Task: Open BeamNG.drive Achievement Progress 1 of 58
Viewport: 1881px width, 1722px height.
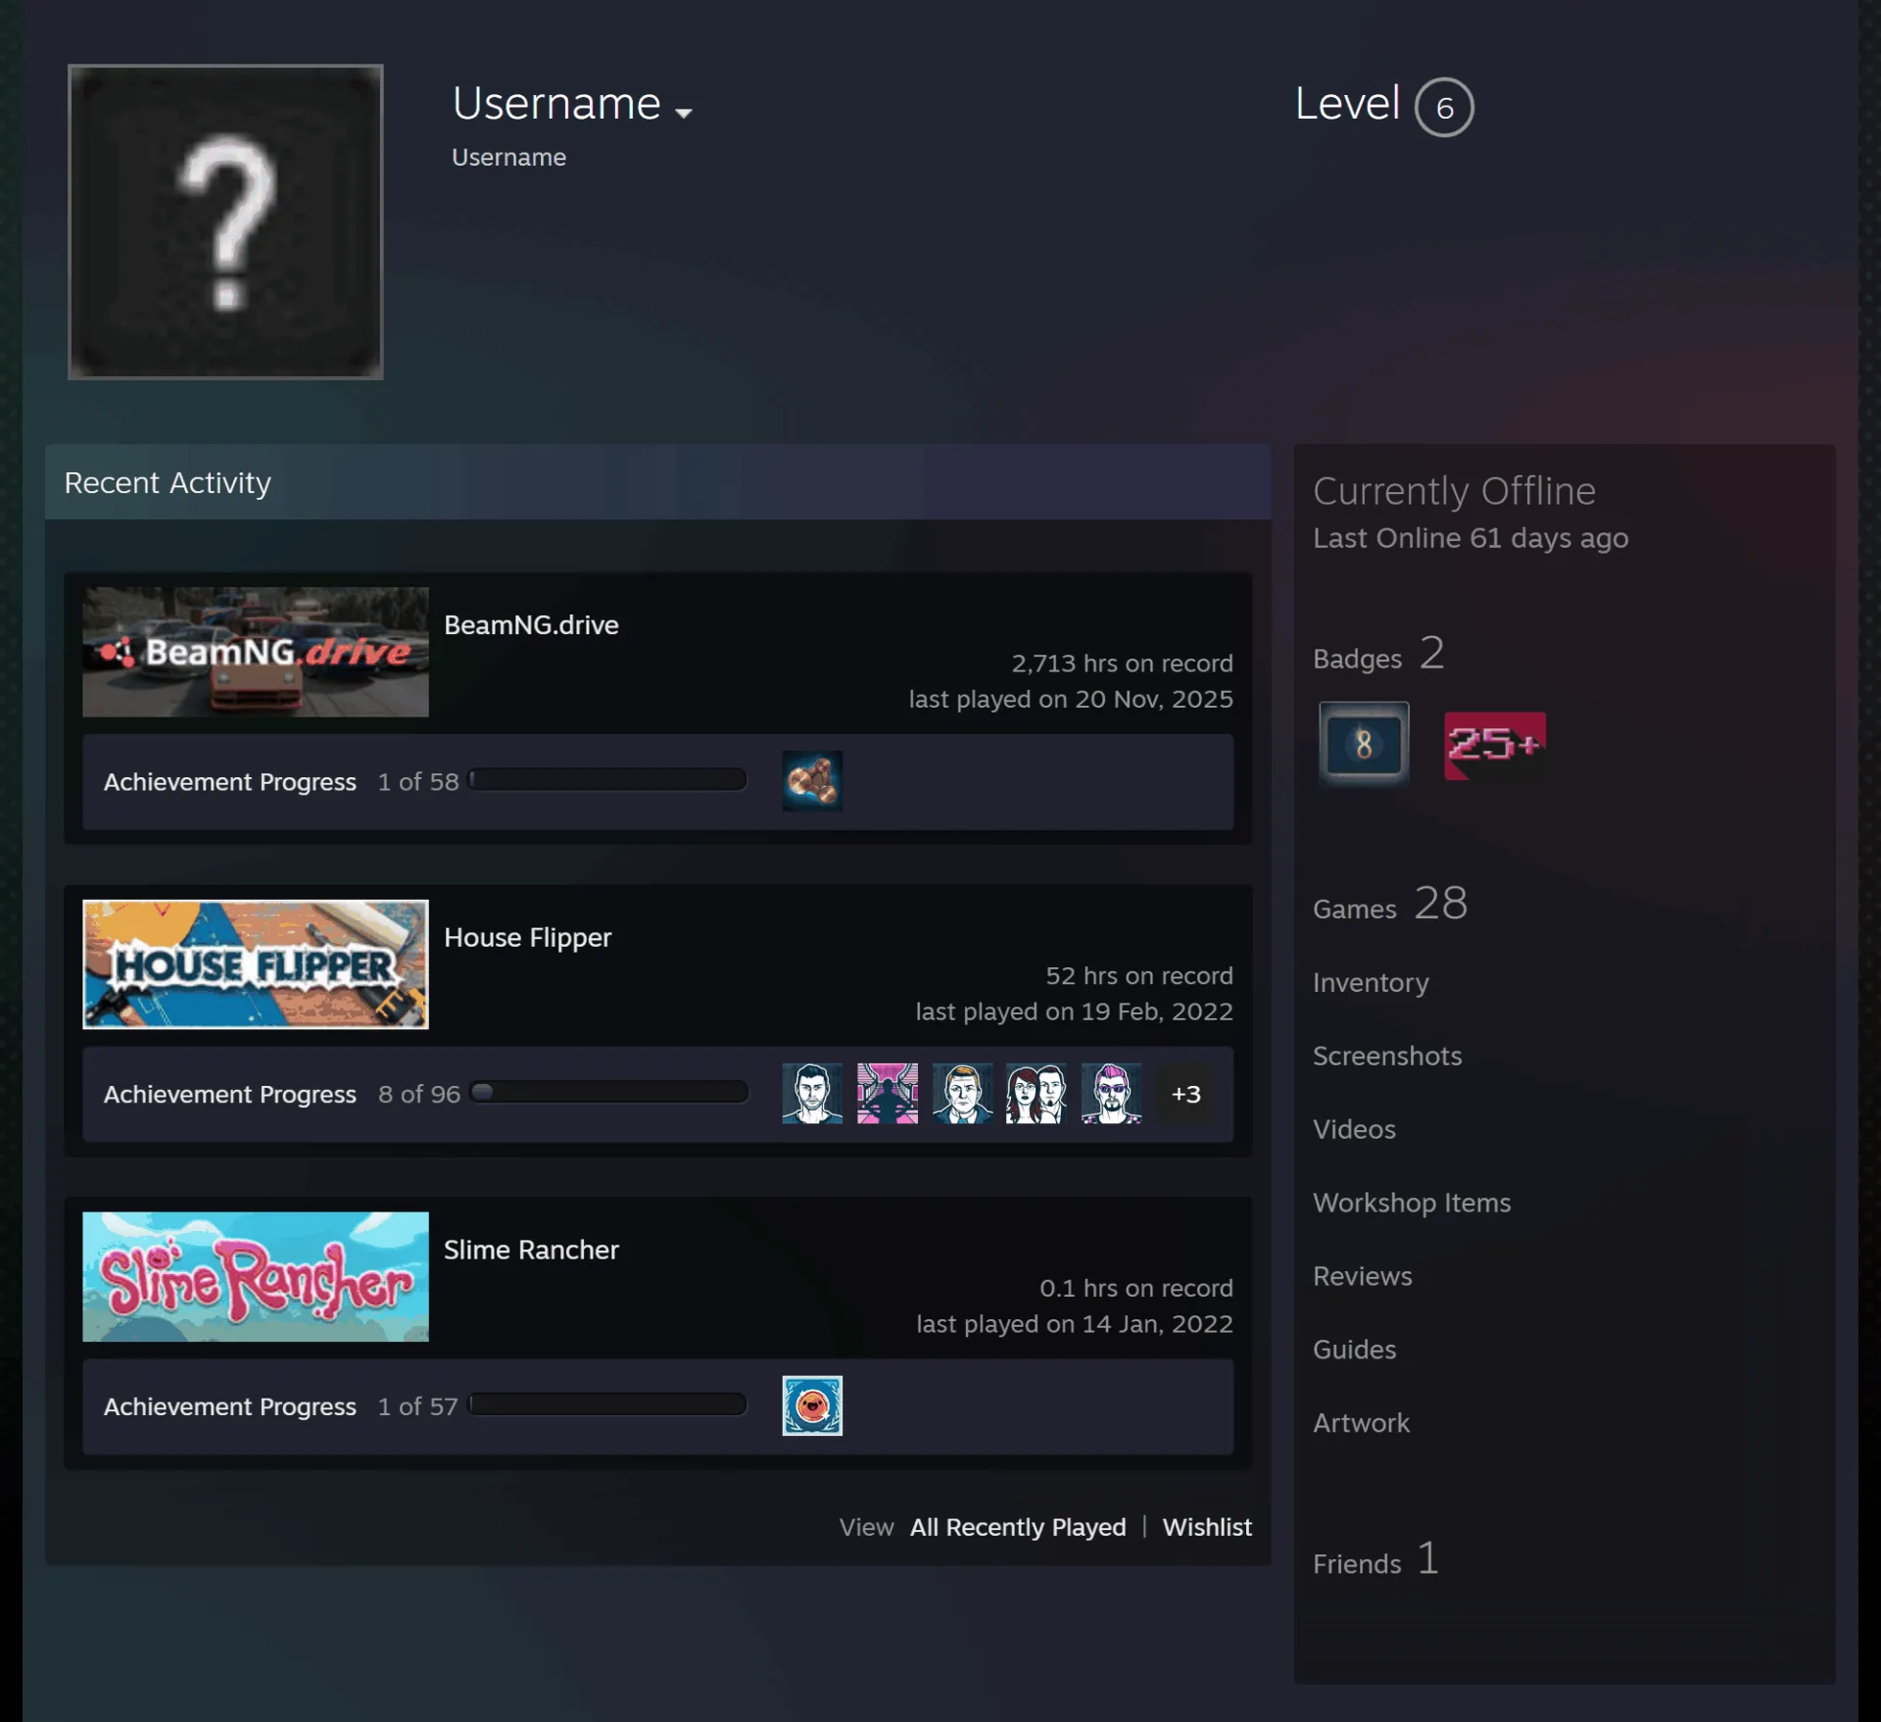Action: point(281,782)
